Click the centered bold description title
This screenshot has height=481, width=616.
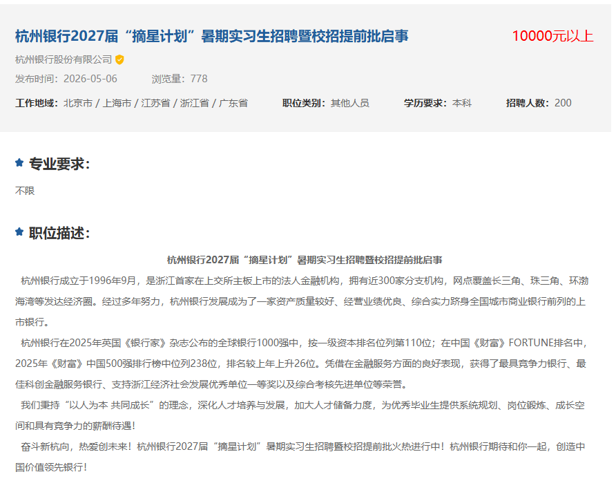coord(305,260)
